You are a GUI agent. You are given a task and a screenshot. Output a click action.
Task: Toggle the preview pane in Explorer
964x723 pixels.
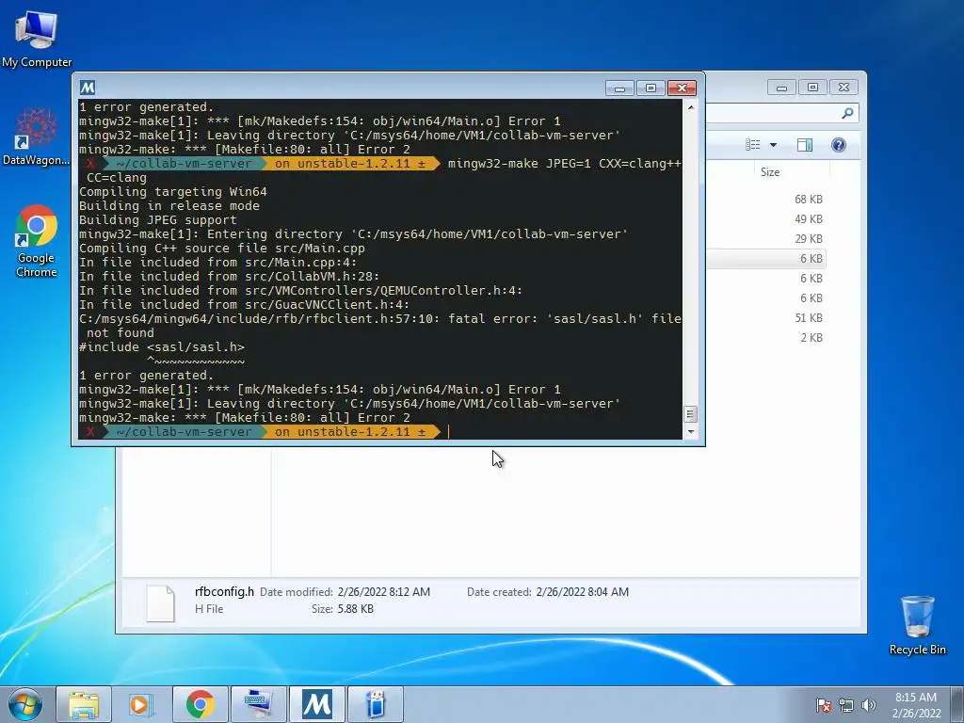[x=805, y=145]
